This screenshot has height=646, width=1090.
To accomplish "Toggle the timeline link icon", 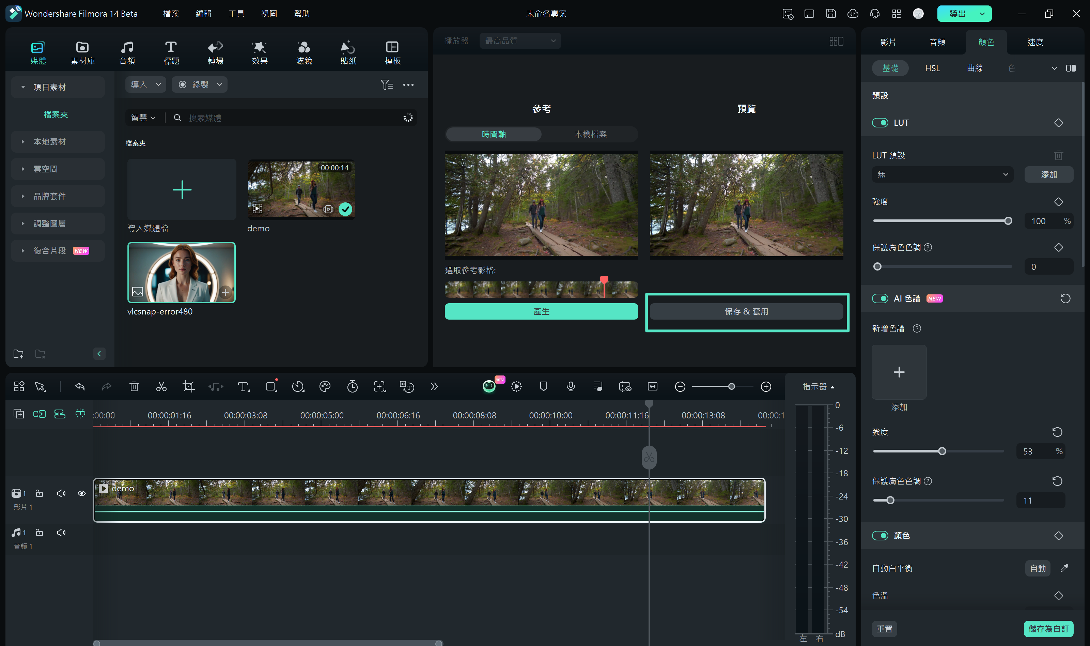I will [39, 414].
